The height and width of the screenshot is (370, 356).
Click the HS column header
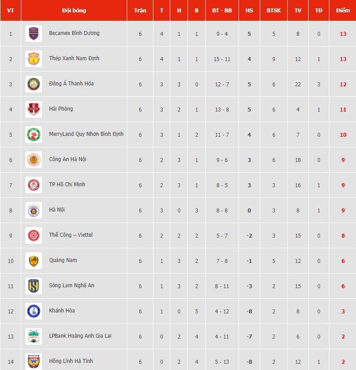click(x=249, y=10)
